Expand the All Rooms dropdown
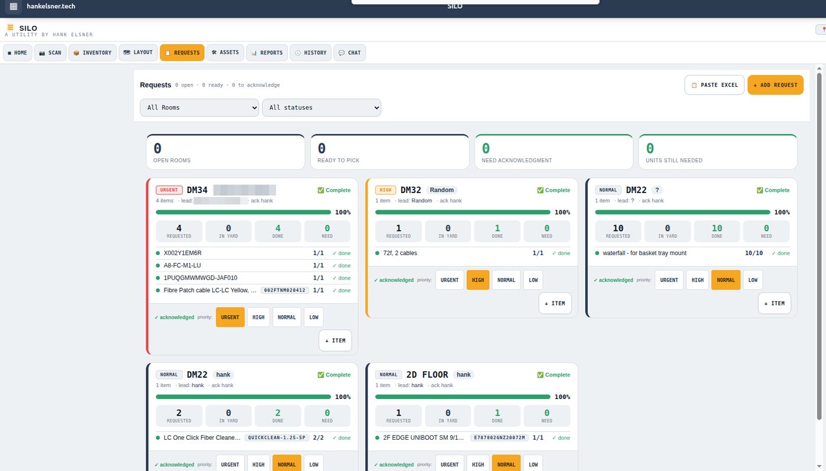Screen dimensions: 826x471 [199, 107]
